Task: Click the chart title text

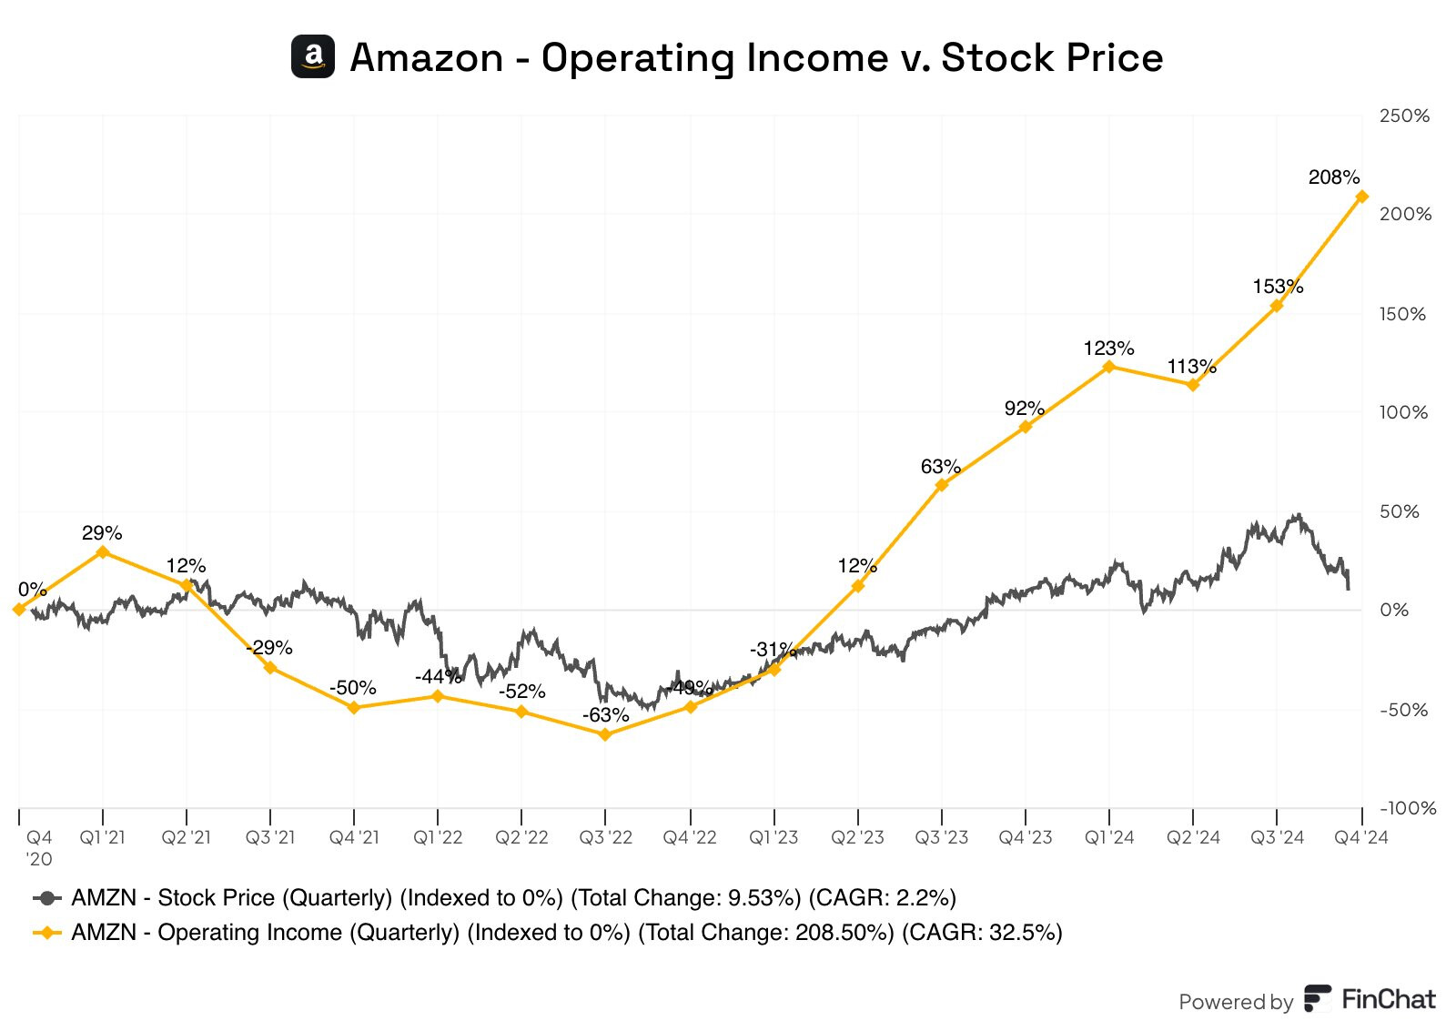Action: (756, 57)
